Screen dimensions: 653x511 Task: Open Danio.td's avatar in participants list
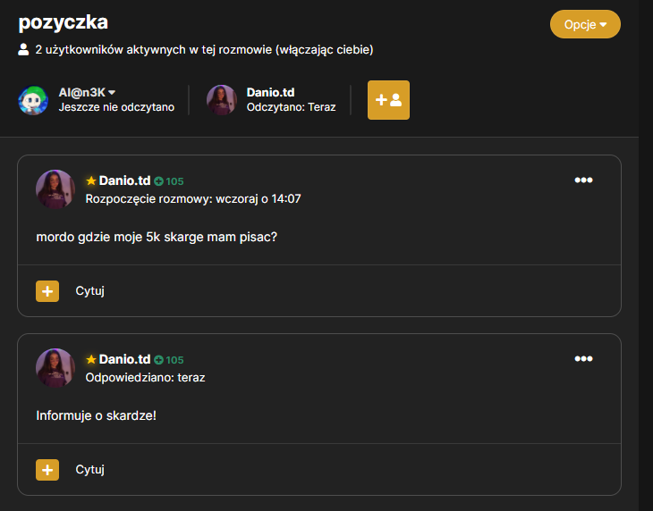point(222,100)
